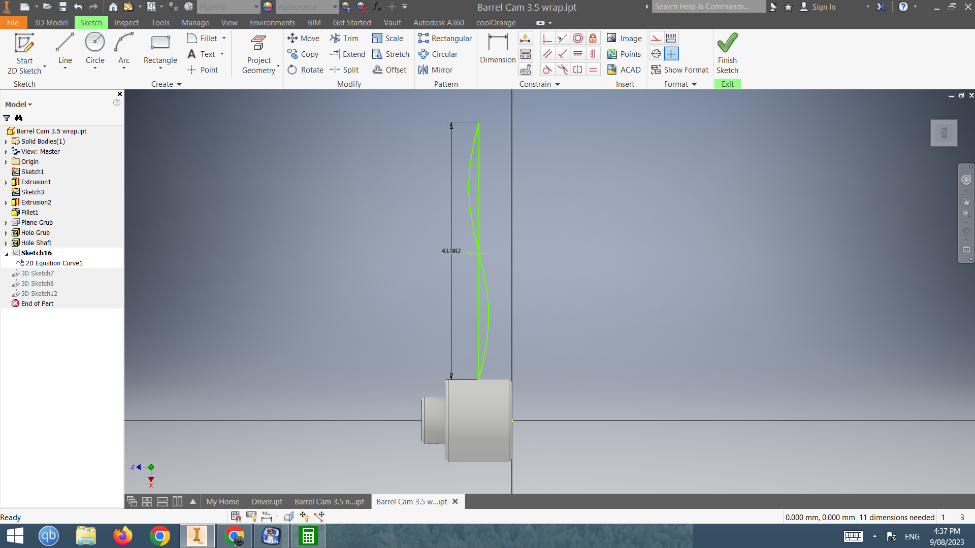Open the Appearance color picker
The width and height of the screenshot is (975, 548).
click(267, 7)
